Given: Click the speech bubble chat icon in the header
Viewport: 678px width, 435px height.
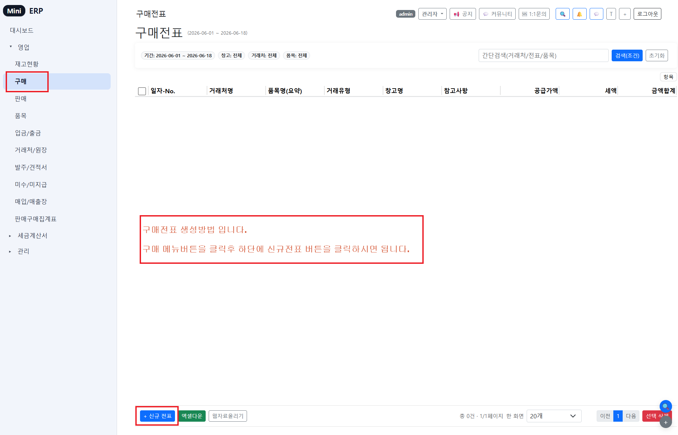Looking at the screenshot, I should (596, 14).
